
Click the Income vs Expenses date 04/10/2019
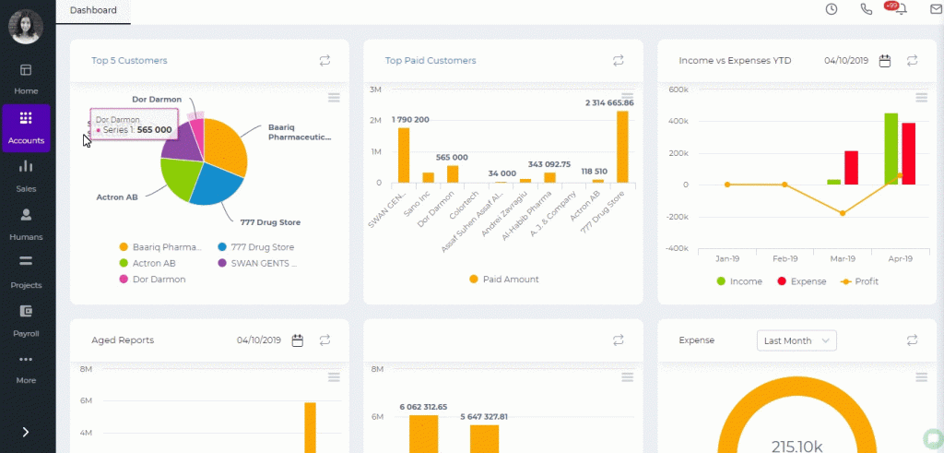coord(846,60)
